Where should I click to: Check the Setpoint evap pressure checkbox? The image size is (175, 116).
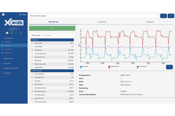pyautogui.click(x=32, y=64)
